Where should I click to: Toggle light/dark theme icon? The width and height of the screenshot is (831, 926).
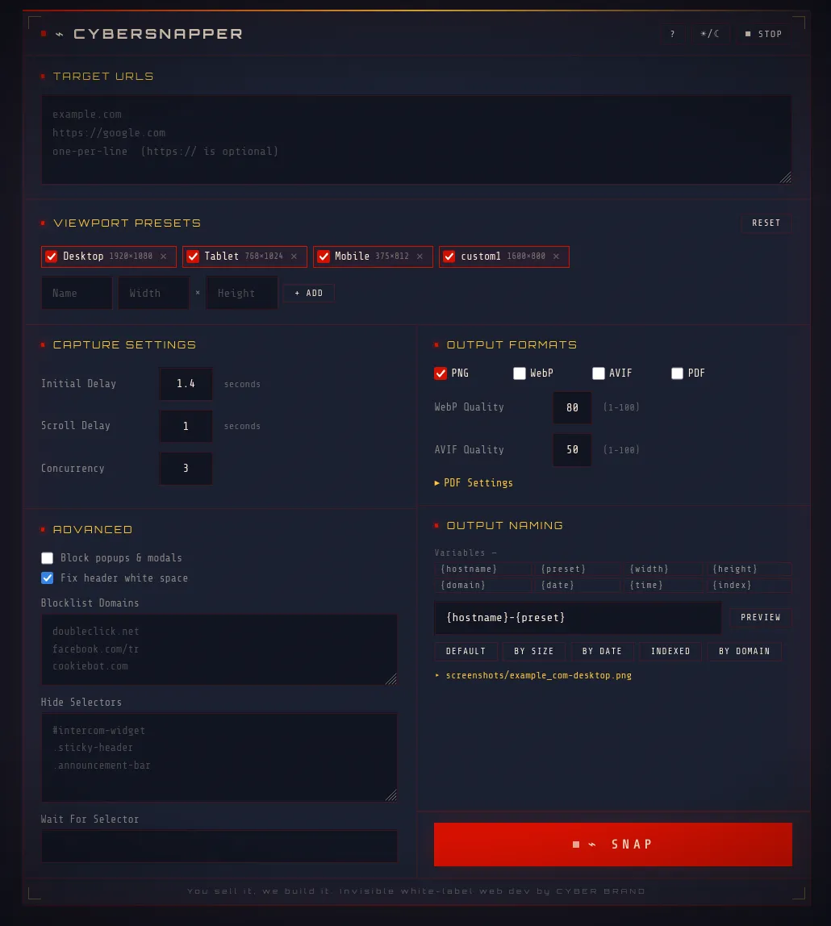pyautogui.click(x=710, y=34)
